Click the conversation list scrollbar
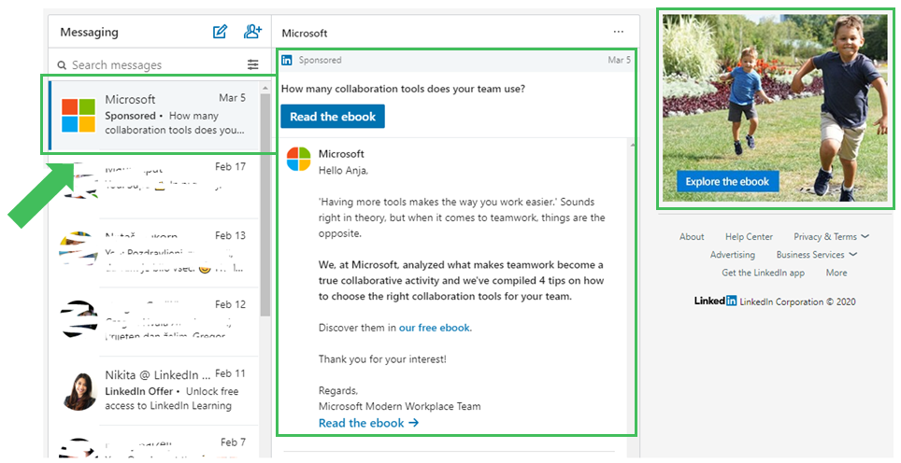This screenshot has width=901, height=463. point(265,204)
